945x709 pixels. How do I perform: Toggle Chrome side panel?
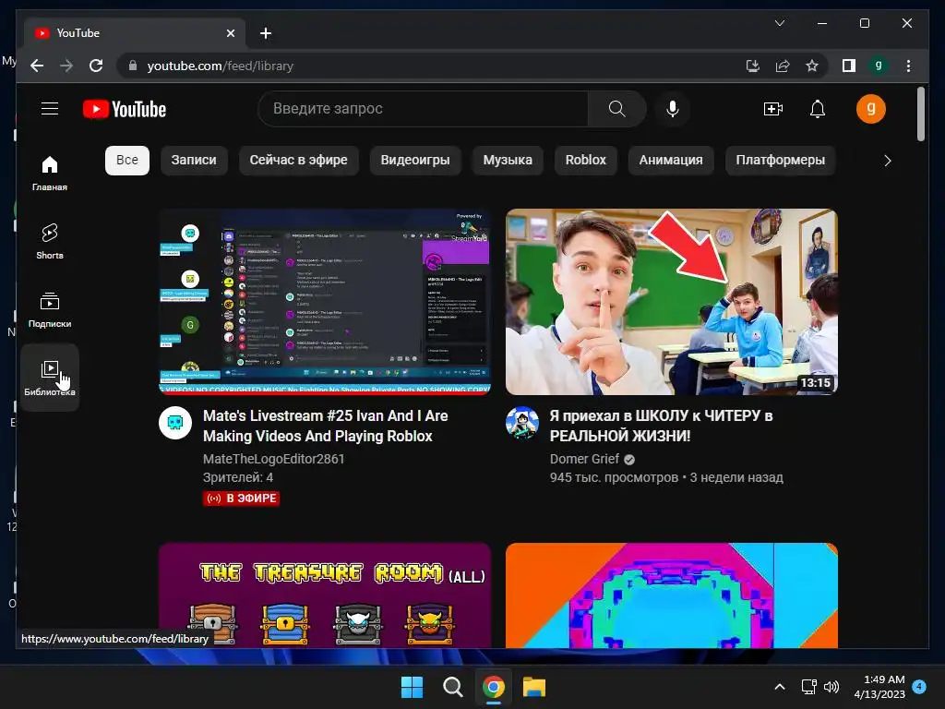tap(849, 66)
